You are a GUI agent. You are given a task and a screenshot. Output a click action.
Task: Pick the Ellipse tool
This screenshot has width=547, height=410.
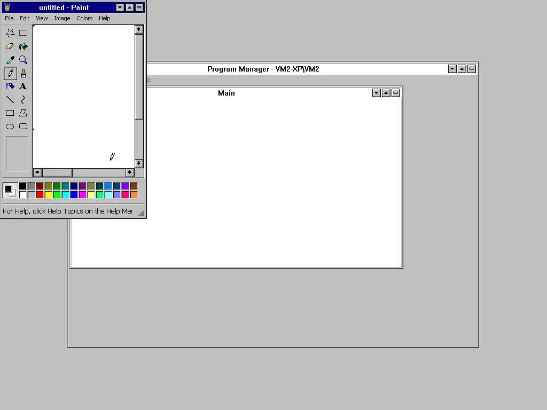10,126
